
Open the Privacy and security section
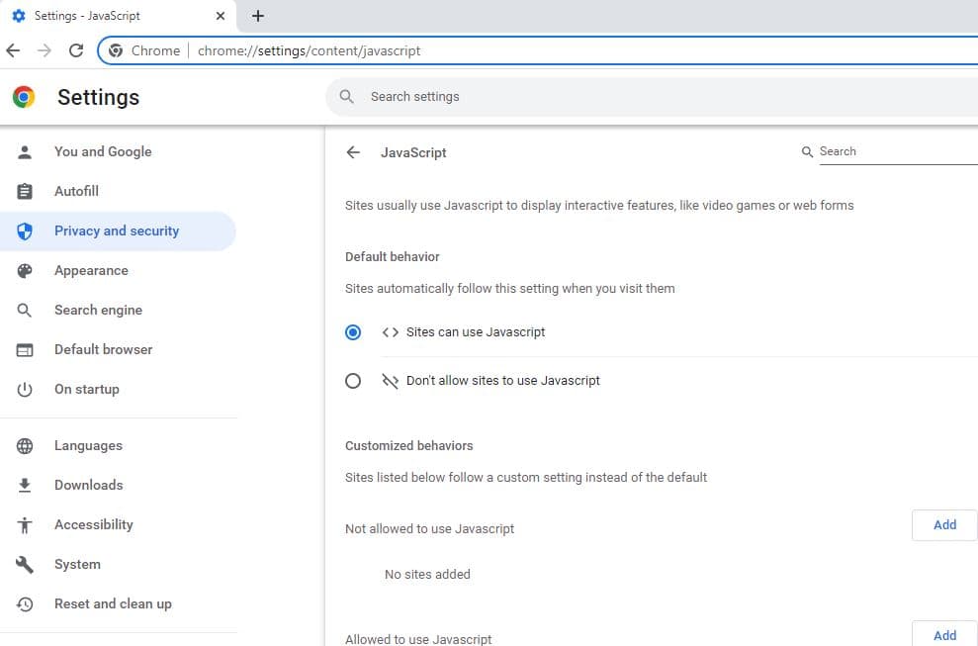coord(117,231)
